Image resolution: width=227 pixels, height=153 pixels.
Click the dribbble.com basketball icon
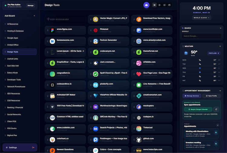(x=139, y=63)
